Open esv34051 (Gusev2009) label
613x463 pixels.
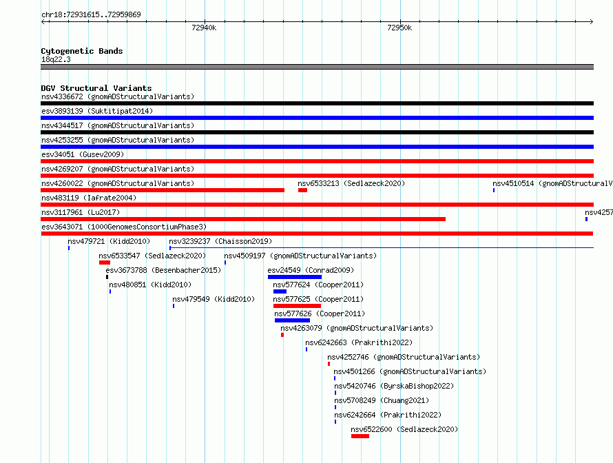[83, 154]
